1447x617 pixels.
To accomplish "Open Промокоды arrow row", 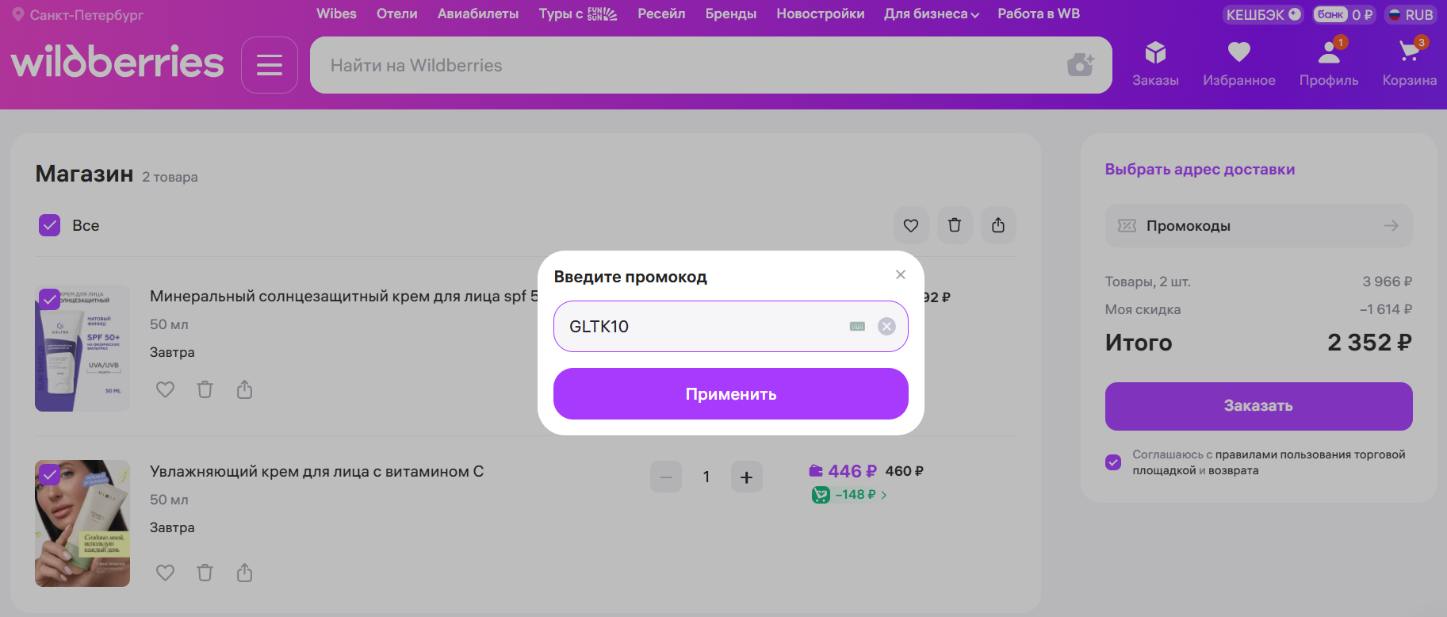I will (x=1258, y=226).
